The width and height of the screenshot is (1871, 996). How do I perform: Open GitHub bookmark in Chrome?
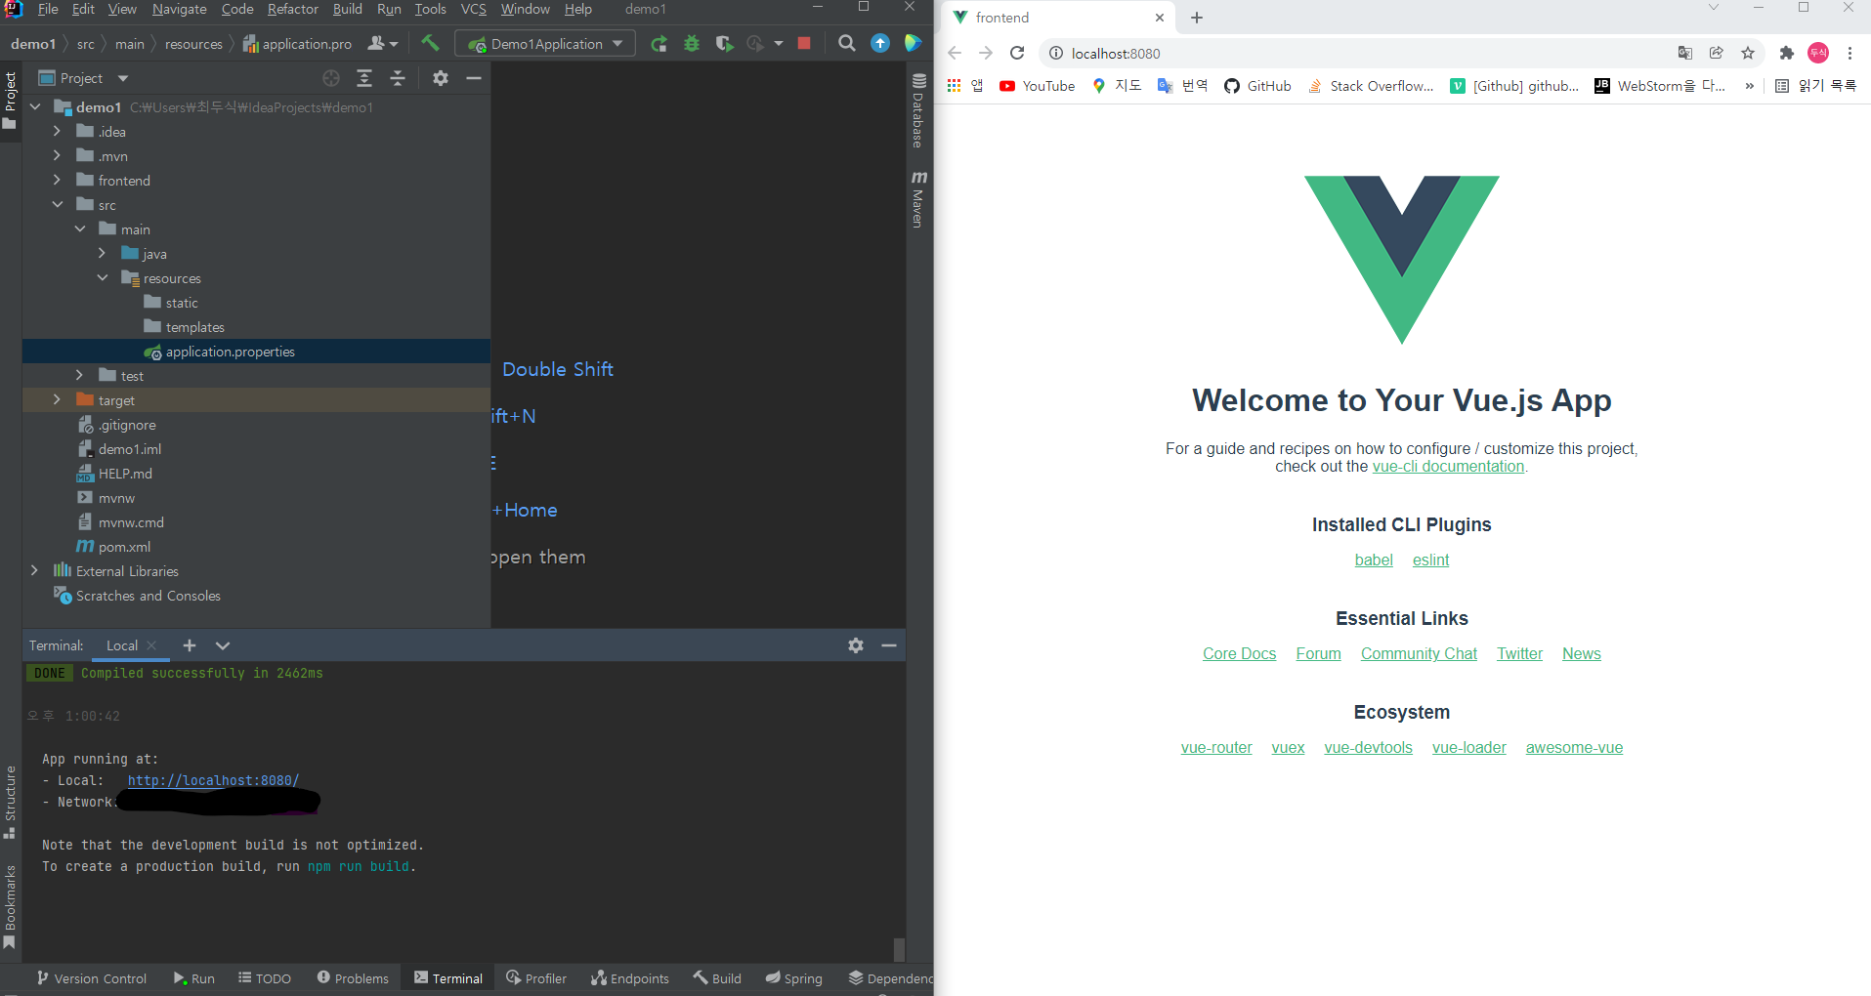(1257, 86)
